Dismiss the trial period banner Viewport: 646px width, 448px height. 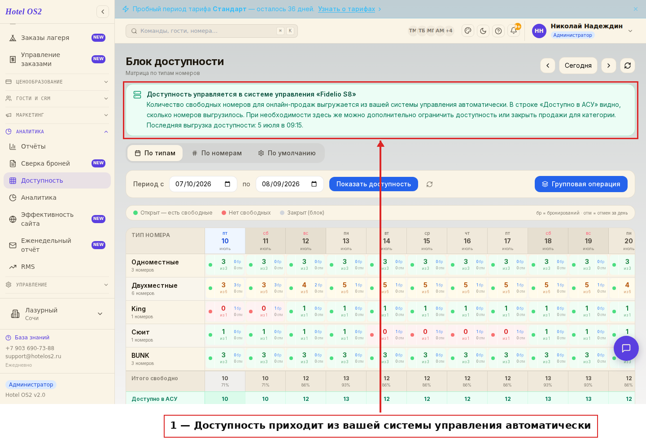636,9
